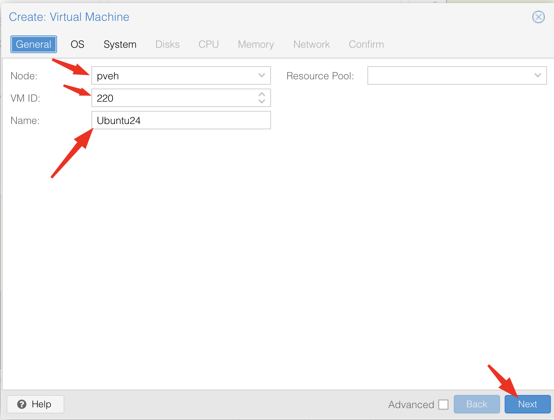The image size is (554, 420).
Task: Enable the Advanced checkbox
Action: click(443, 405)
